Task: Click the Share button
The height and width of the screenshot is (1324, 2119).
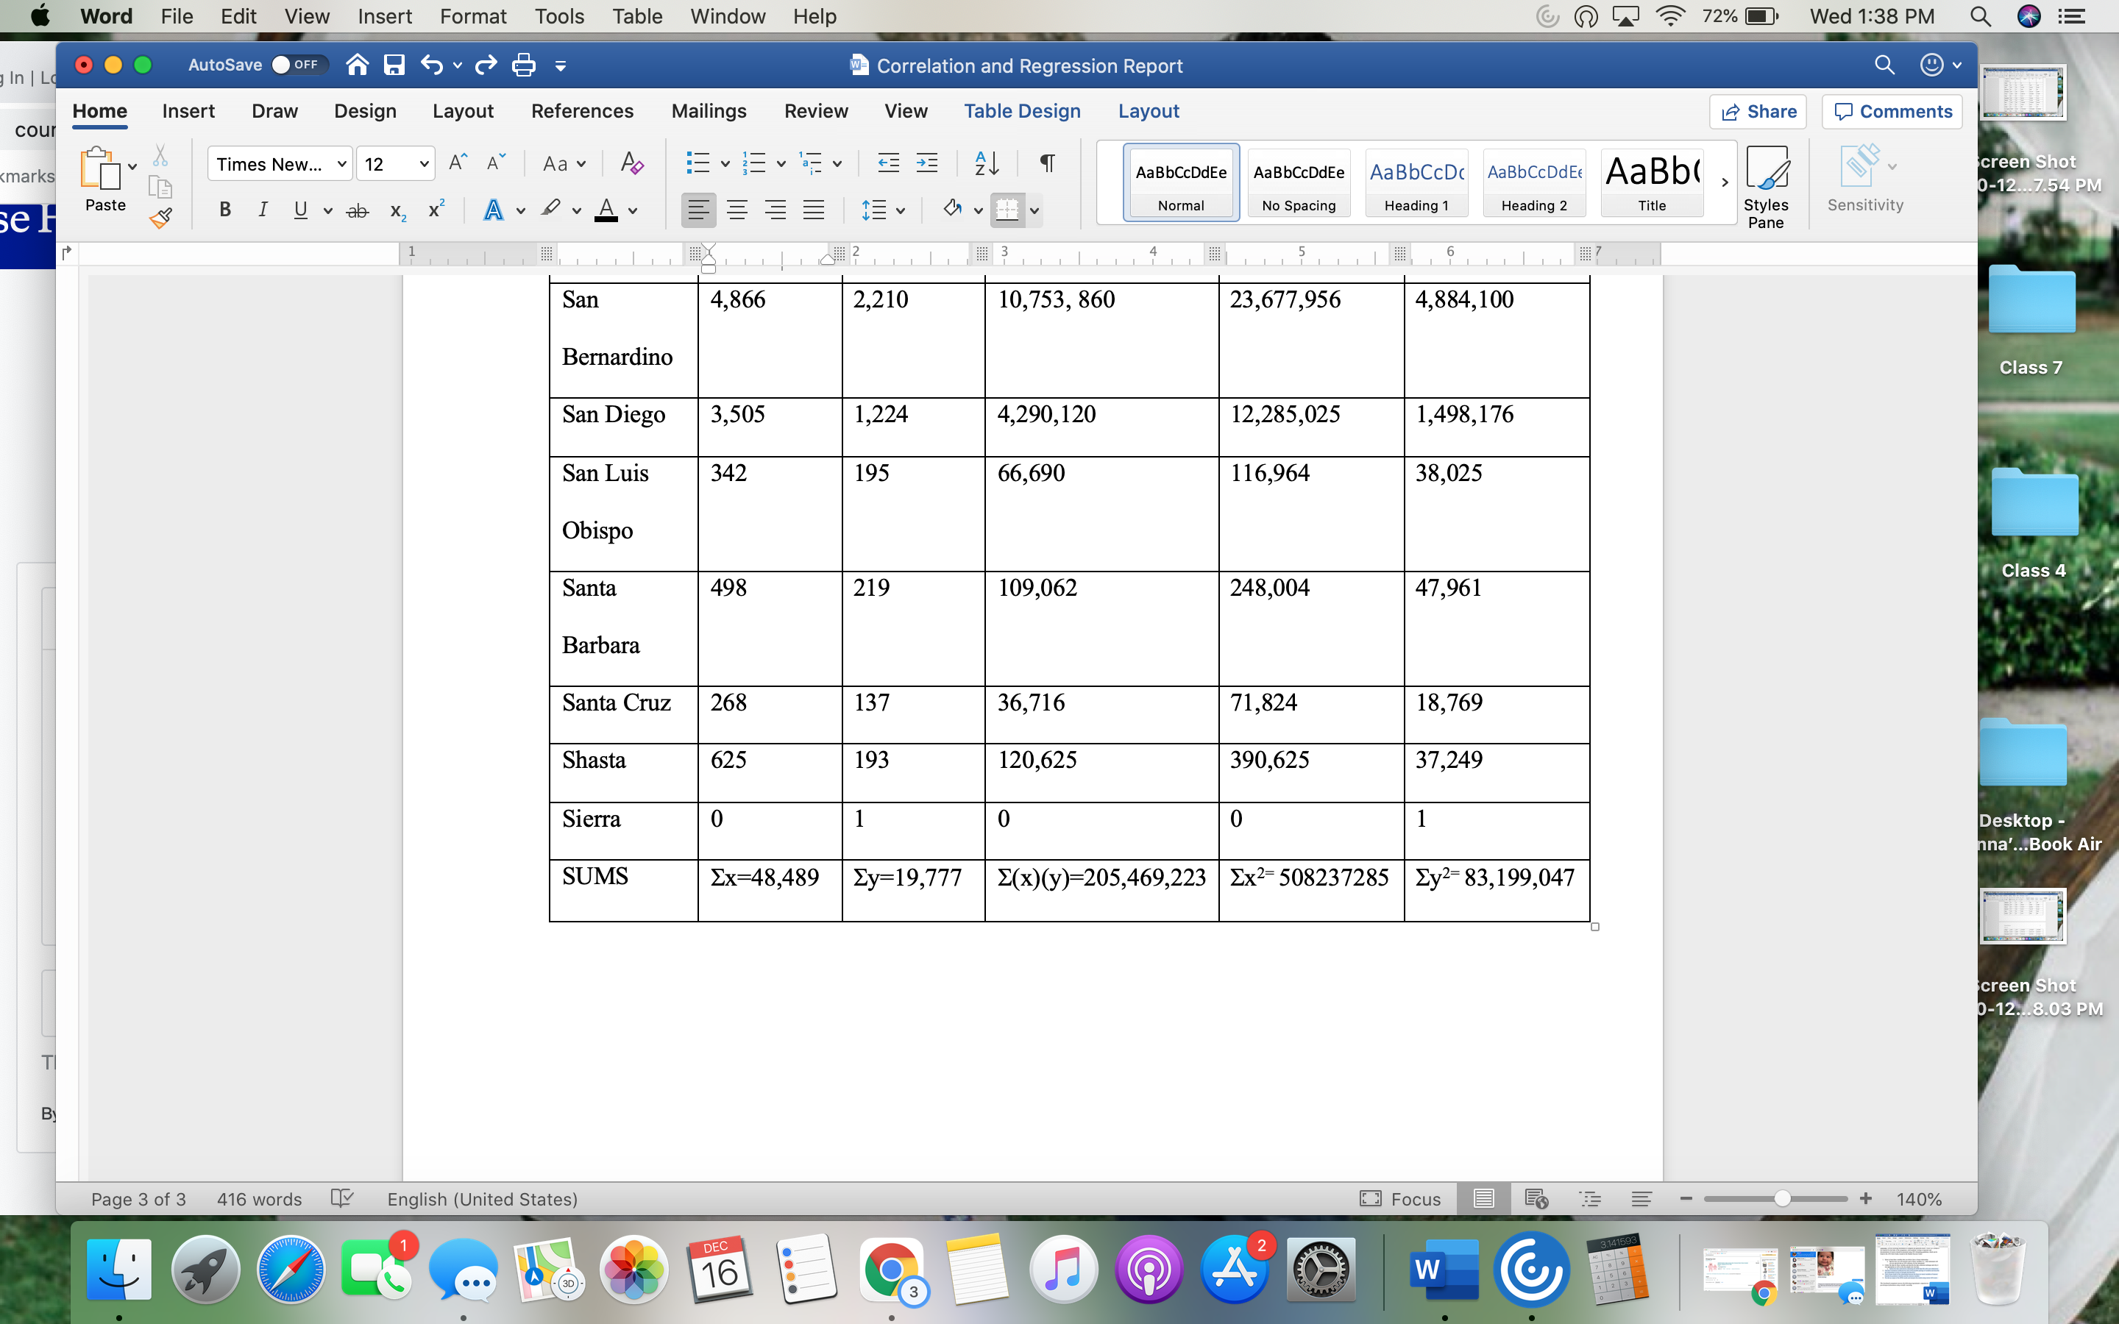Action: click(x=1758, y=111)
